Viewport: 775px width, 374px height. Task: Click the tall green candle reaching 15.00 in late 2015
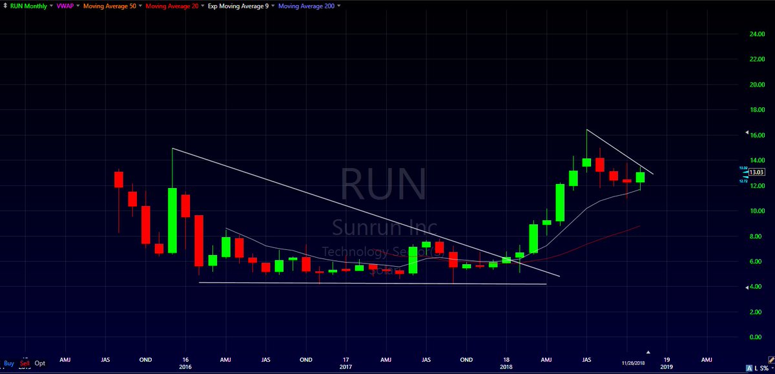(x=172, y=220)
